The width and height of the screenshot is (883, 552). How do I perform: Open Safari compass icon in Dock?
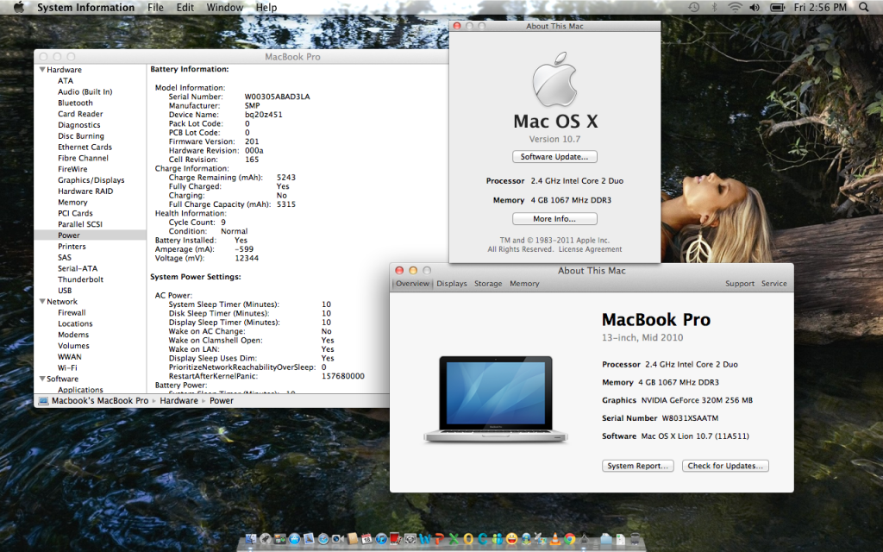(x=323, y=539)
